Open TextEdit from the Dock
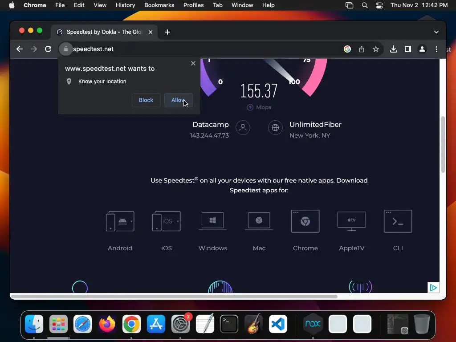The width and height of the screenshot is (456, 342). [x=205, y=324]
